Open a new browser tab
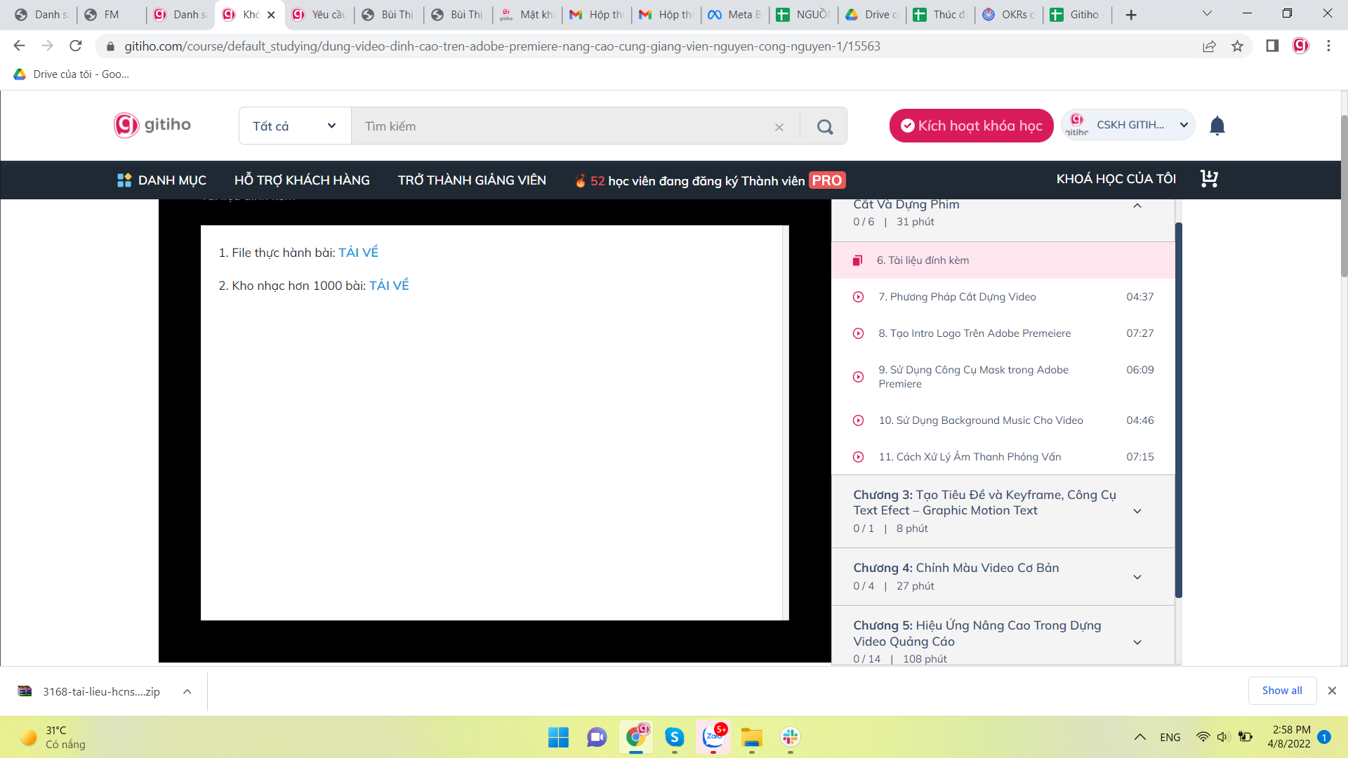 [x=1131, y=15]
